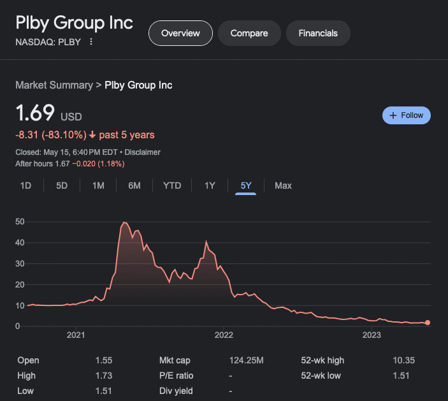Click the 52-wk high value 10.35

[403, 360]
